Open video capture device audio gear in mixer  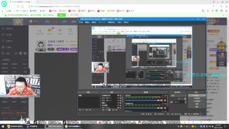pyautogui.click(x=165, y=108)
